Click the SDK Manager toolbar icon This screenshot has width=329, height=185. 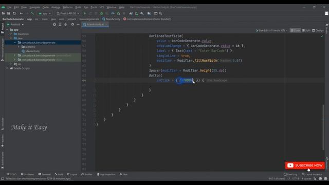(142, 13)
